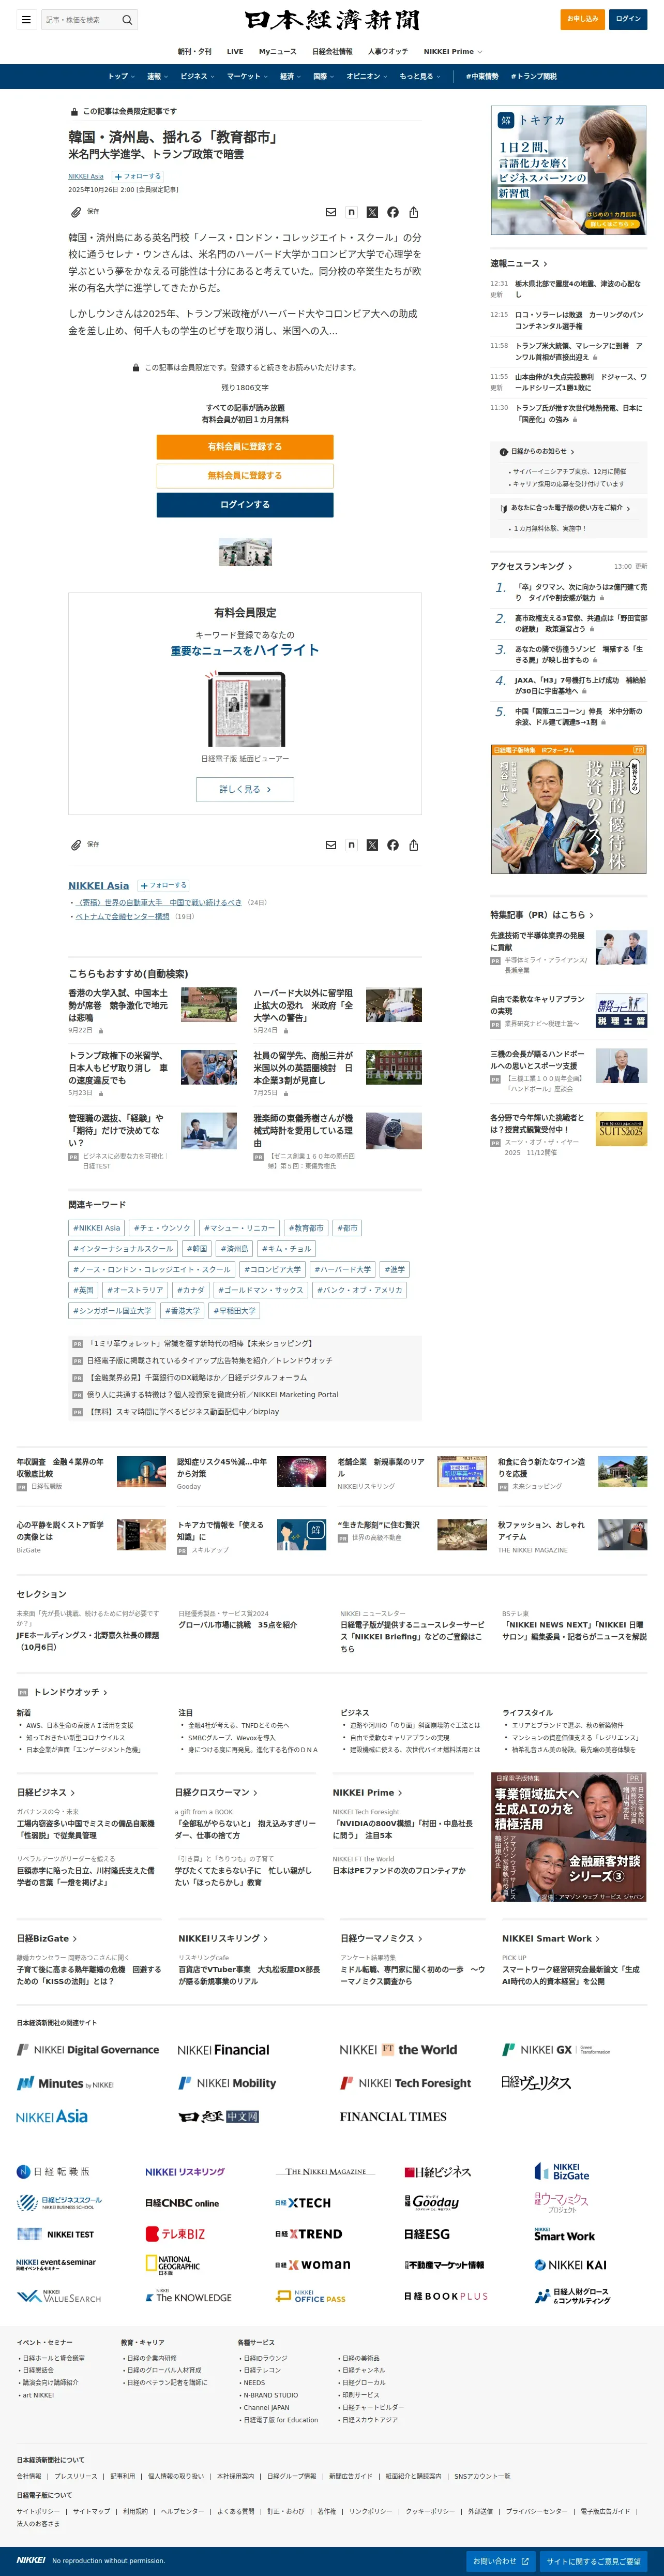Open NIKKEI Mobility logo link
664x2576 pixels.
(227, 2083)
